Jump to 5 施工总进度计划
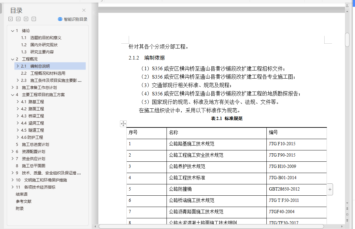The width and height of the screenshot is (355, 229). click(x=32, y=145)
